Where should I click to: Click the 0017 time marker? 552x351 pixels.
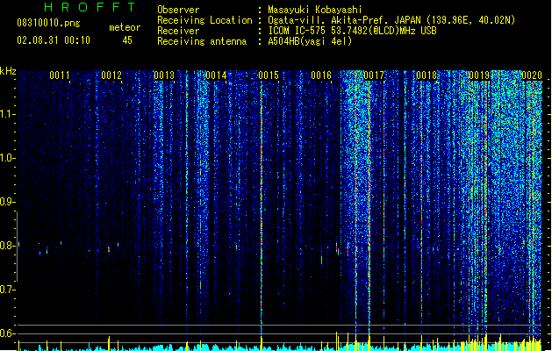pyautogui.click(x=374, y=75)
